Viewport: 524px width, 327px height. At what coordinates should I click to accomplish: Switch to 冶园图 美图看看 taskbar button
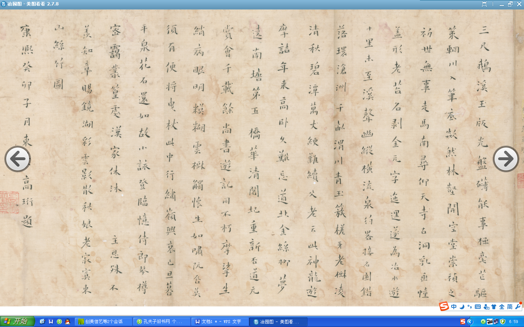[x=278, y=322]
